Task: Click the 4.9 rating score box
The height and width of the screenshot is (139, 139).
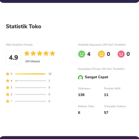Action: tap(13, 58)
